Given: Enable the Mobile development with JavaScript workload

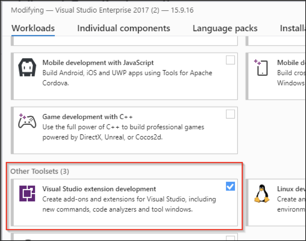Looking at the screenshot, I should pos(230,60).
